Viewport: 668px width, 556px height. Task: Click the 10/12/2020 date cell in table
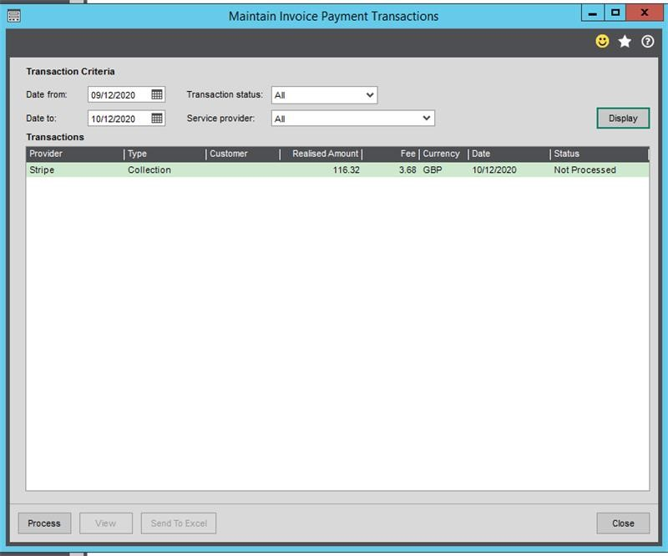coord(494,169)
